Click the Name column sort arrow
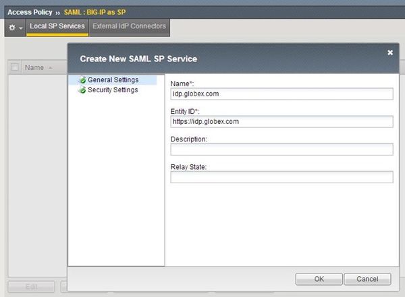This screenshot has height=297, width=405. [50, 68]
